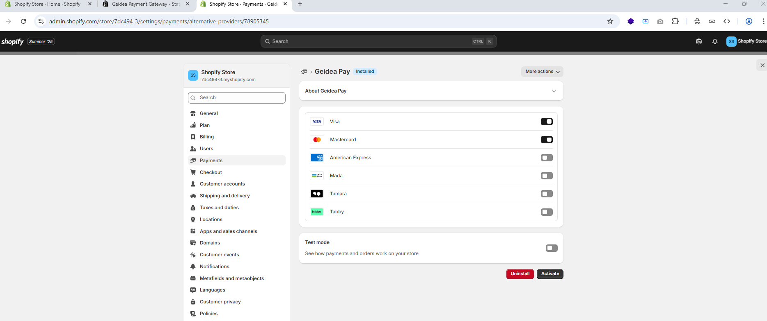Open the Customer events settings

[237, 255]
